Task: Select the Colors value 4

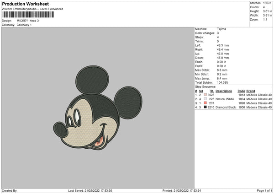Action: [x=264, y=7]
